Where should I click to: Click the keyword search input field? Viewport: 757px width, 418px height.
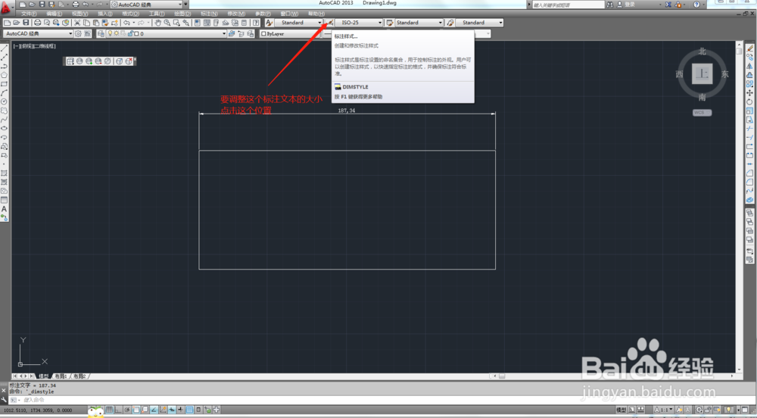(x=569, y=5)
